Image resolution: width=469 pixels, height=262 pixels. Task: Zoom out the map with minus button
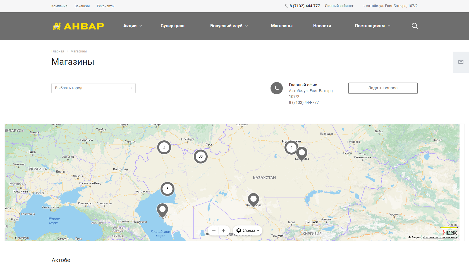[214, 231]
